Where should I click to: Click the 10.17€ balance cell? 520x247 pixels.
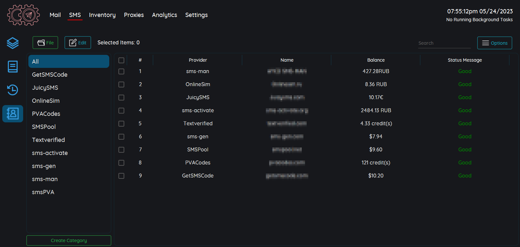pos(376,97)
